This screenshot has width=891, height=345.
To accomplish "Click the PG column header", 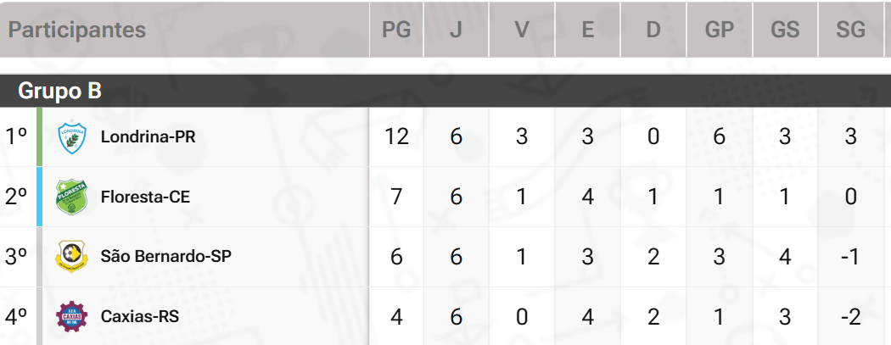I will click(x=396, y=30).
